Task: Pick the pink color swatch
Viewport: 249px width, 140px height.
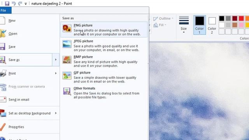Action: (x=241, y=25)
